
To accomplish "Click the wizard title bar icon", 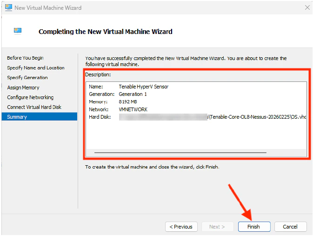I will click(x=8, y=7).
